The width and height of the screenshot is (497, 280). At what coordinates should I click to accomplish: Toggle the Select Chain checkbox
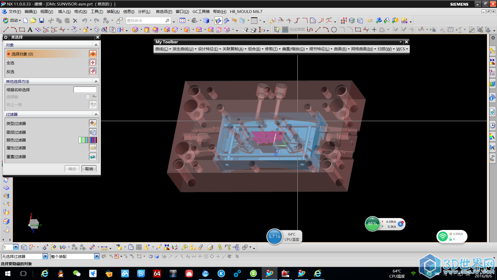tap(88, 97)
